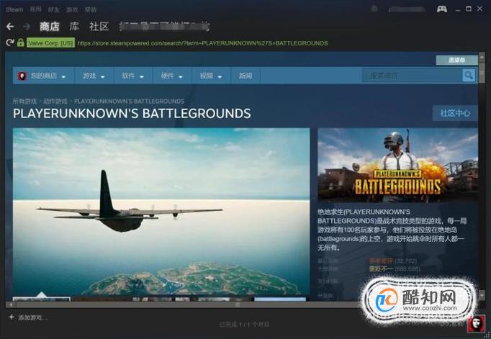491x339 pixels.
Task: Click the 社区中心 button
Action: click(x=455, y=113)
